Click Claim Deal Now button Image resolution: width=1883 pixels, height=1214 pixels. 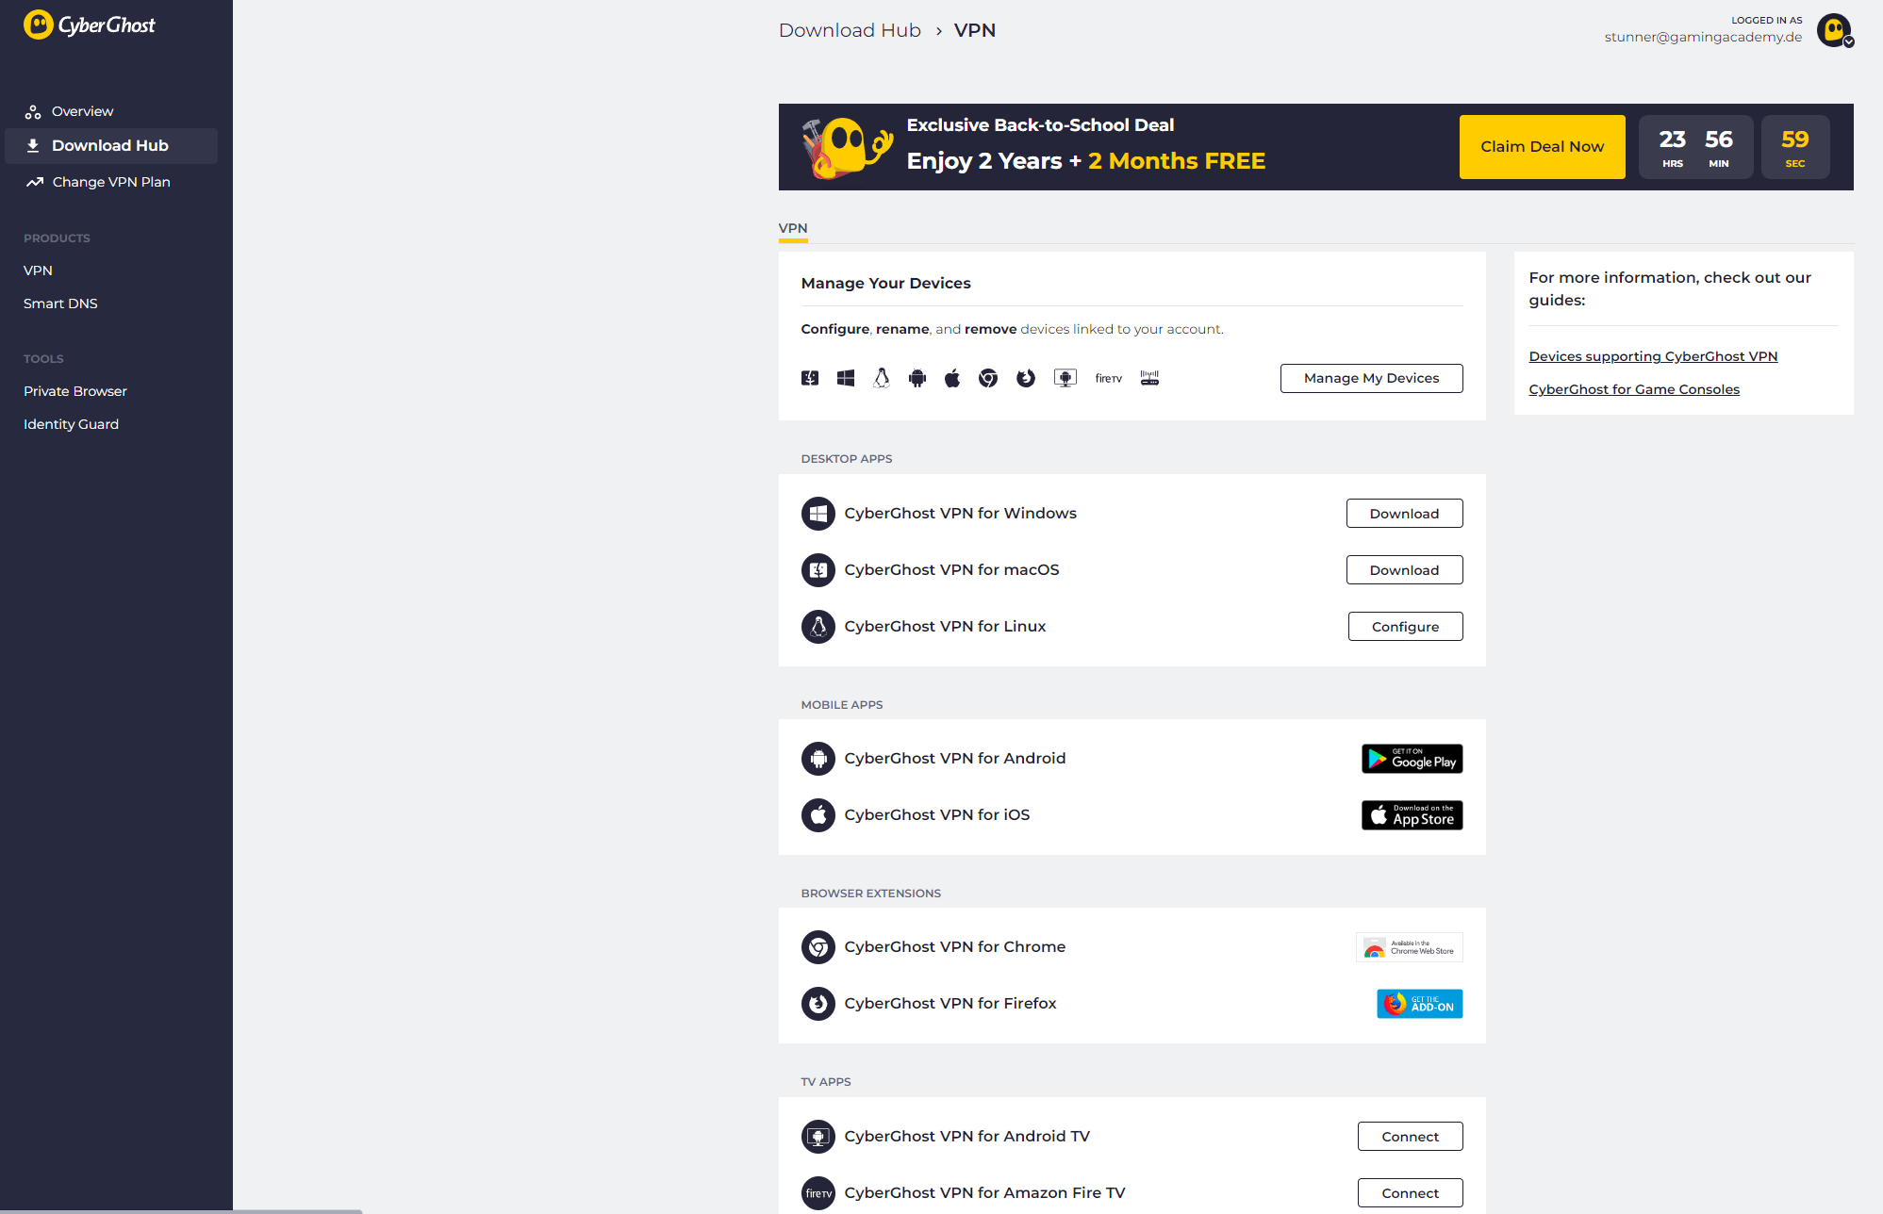(x=1542, y=147)
